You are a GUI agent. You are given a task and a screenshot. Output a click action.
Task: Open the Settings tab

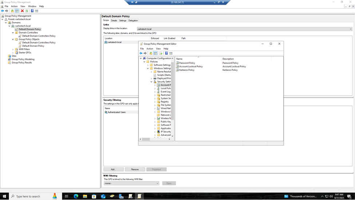pos(123,20)
